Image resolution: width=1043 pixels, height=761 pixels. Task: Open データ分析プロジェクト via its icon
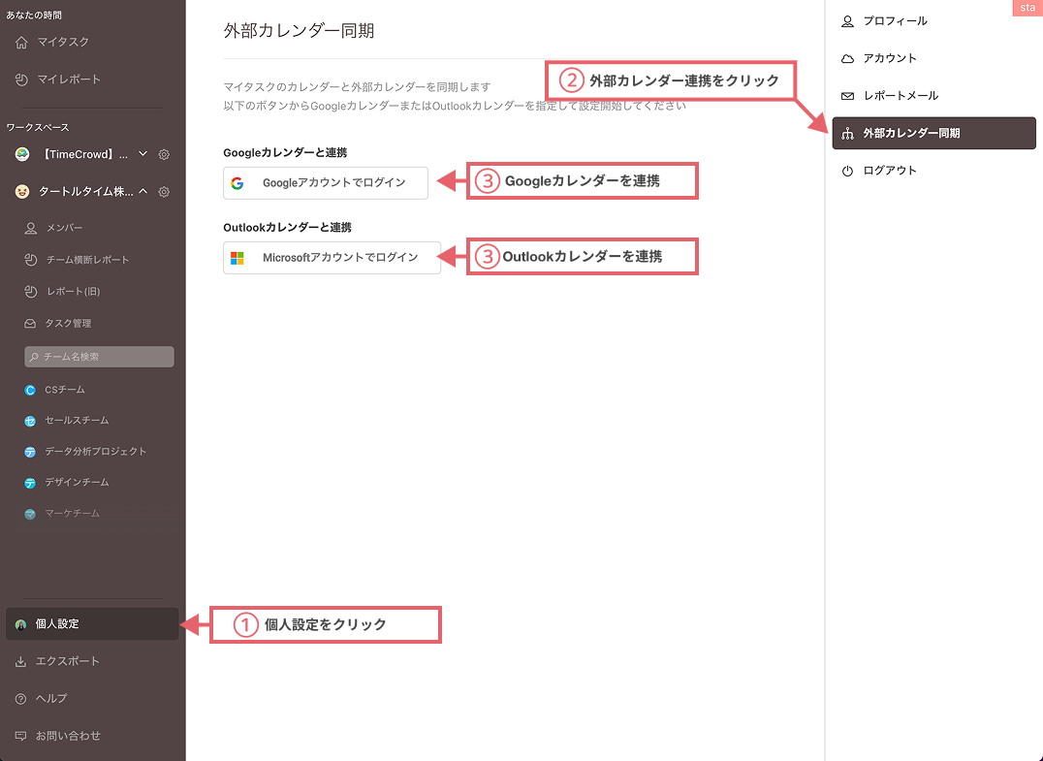[33, 451]
